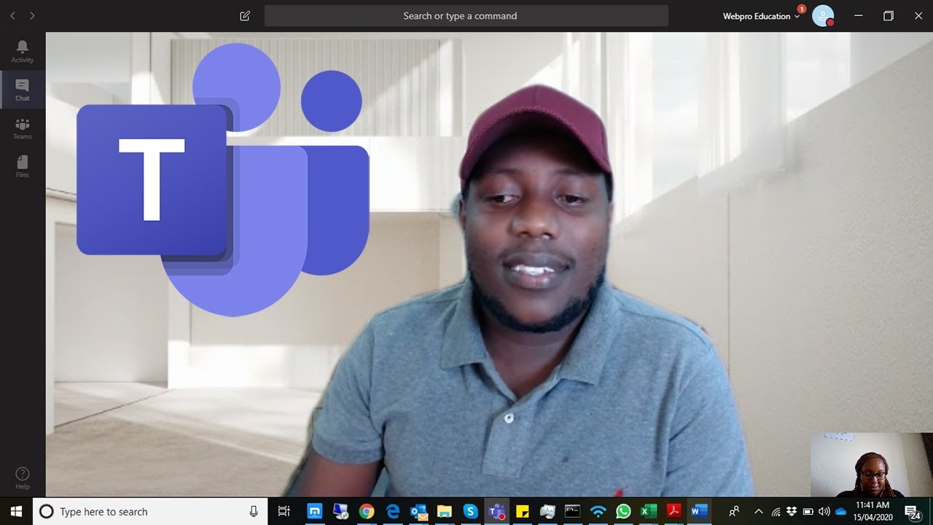Open the profile avatar menu

(823, 16)
